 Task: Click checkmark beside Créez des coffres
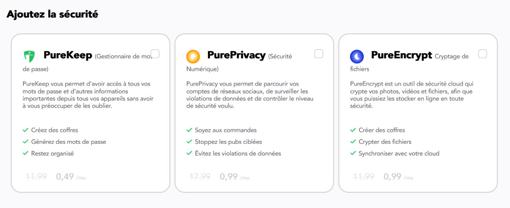click(25, 130)
